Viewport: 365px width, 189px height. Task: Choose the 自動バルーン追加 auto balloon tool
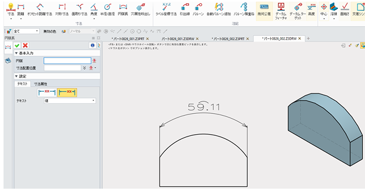(219, 9)
